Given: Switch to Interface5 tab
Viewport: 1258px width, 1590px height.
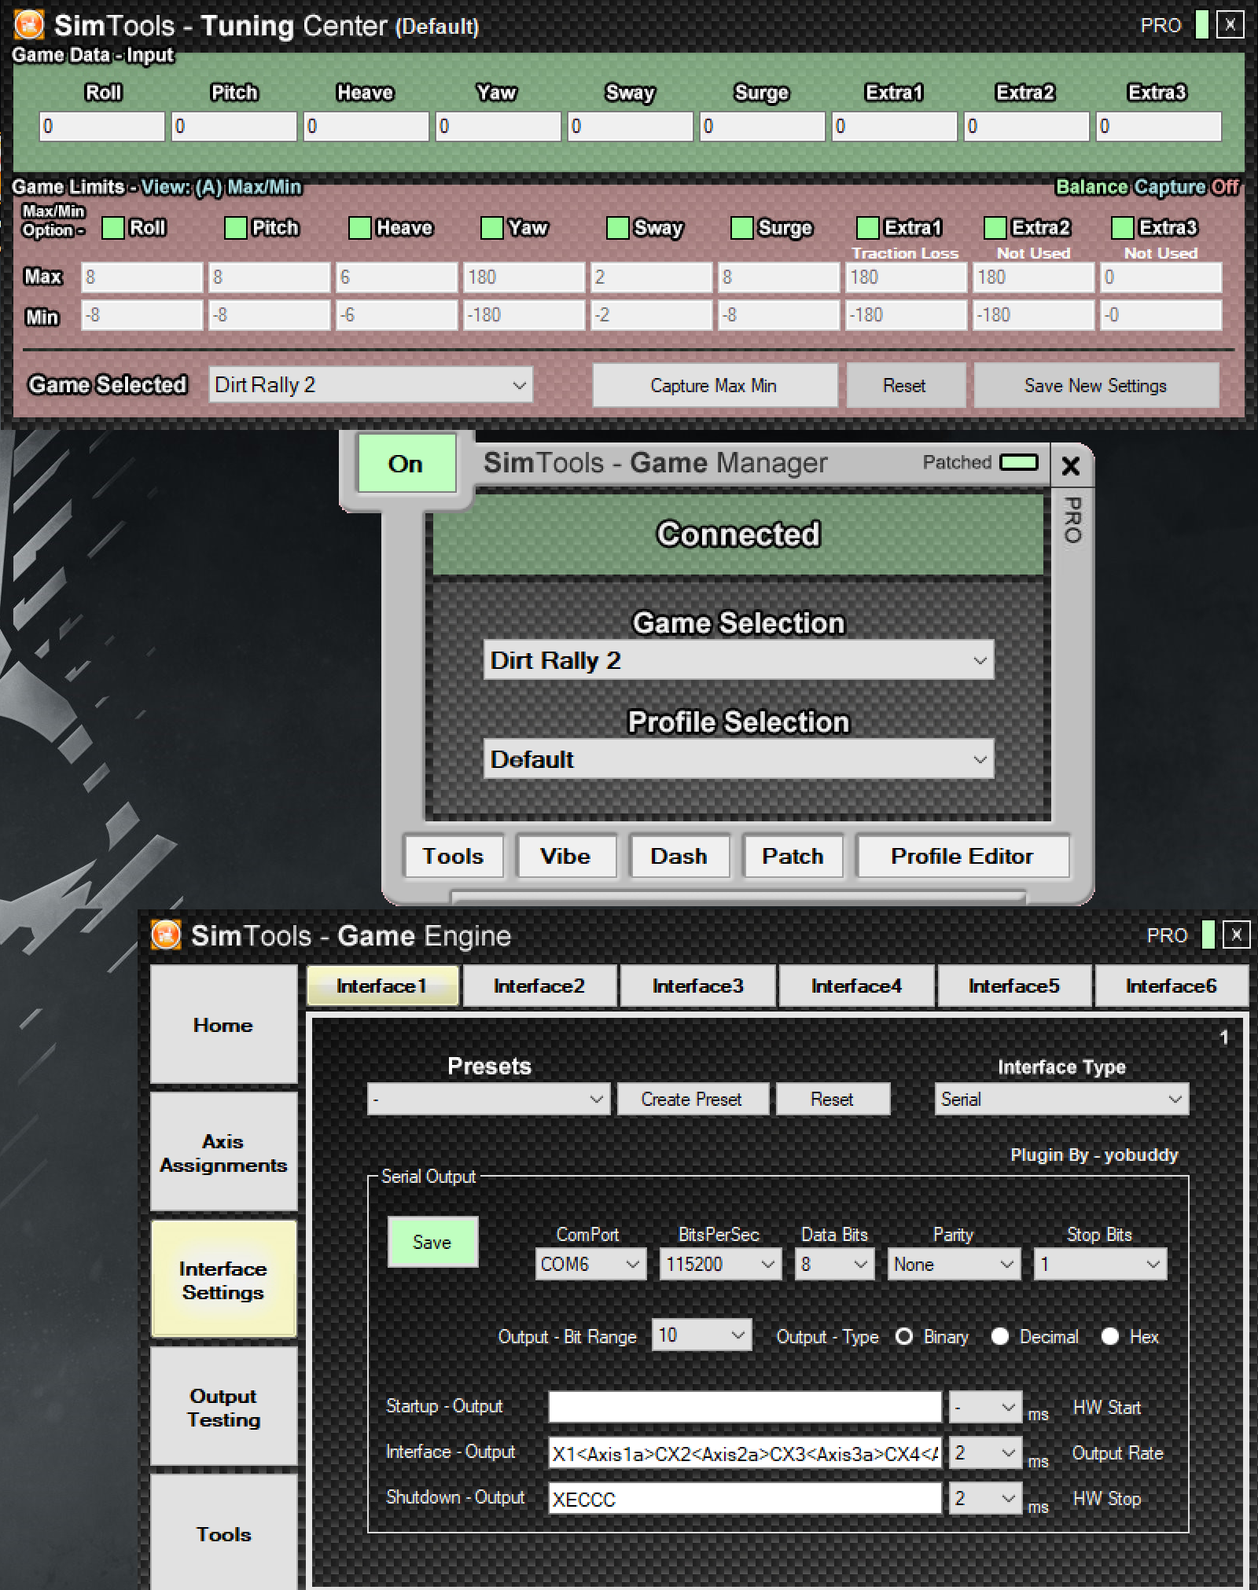Looking at the screenshot, I should [1014, 986].
